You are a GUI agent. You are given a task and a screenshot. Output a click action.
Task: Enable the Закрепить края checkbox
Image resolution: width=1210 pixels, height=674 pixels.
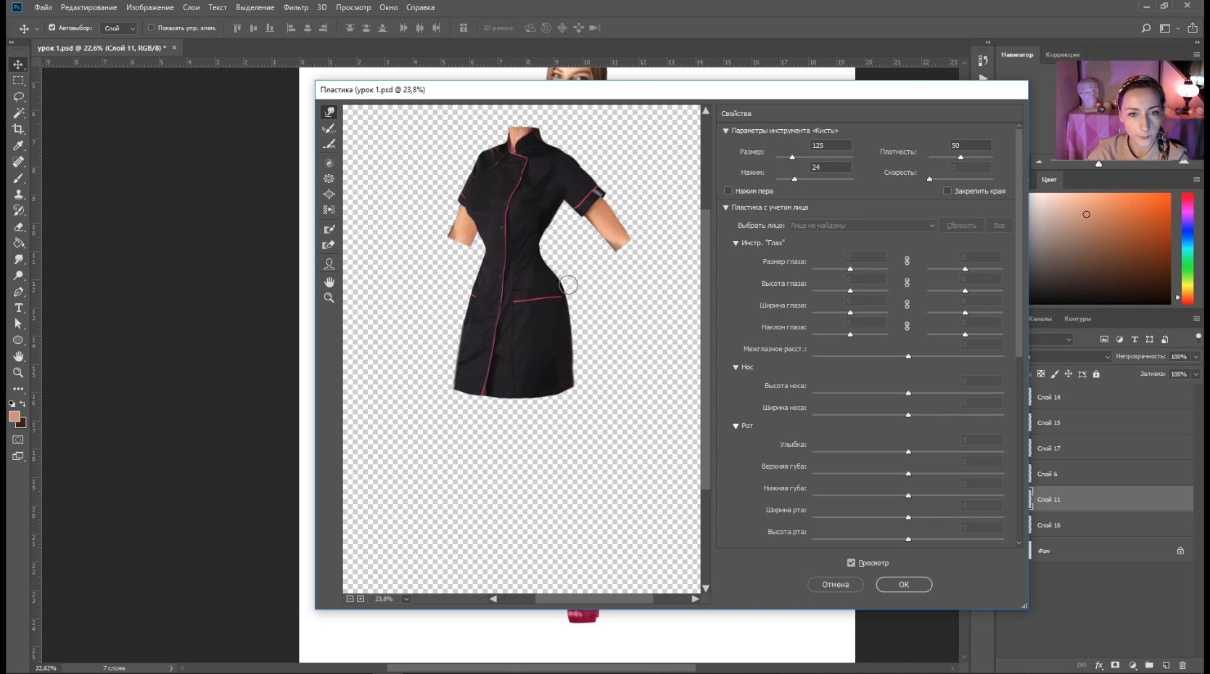(947, 191)
